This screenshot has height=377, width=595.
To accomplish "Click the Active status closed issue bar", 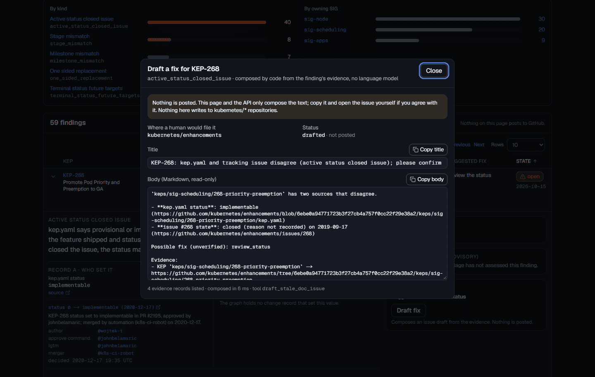I will (x=207, y=22).
